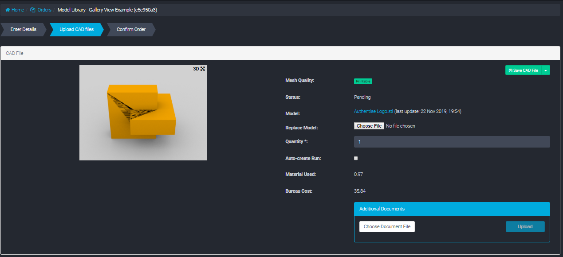Click the Additional Documents panel header
The width and height of the screenshot is (563, 257).
(452, 209)
